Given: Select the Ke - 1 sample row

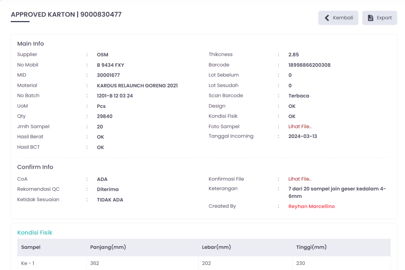Looking at the screenshot, I should pos(28,263).
